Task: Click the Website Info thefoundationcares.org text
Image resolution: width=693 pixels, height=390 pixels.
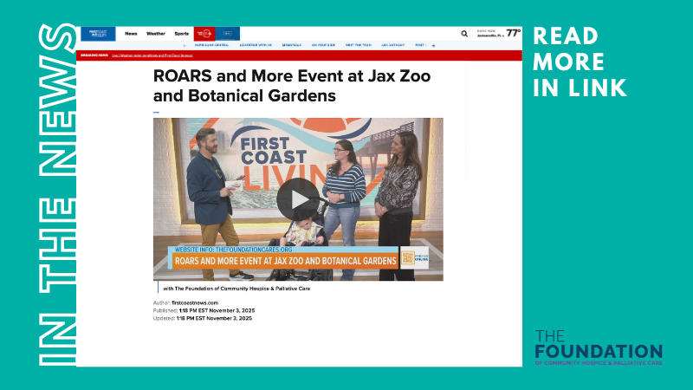Action: (x=233, y=250)
